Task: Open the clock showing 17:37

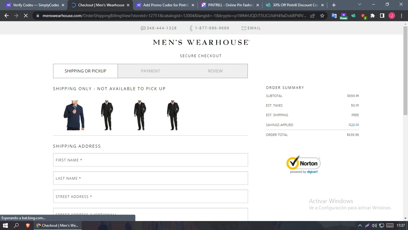Action: pyautogui.click(x=400, y=226)
